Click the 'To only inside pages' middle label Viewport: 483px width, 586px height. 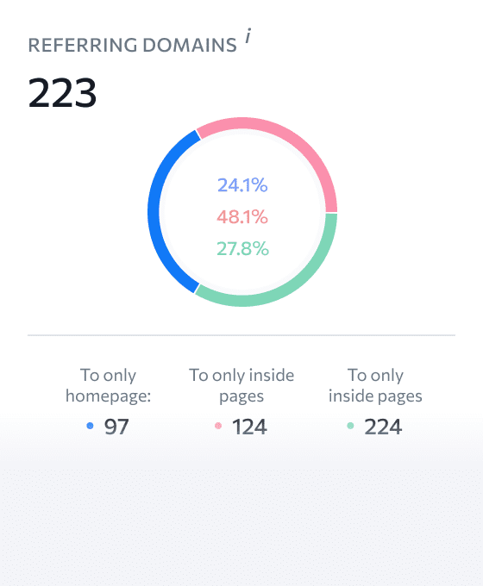pos(241,386)
